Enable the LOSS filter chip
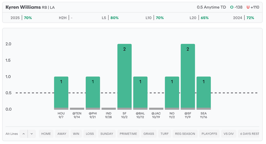Screen dimensions: 266x144 tap(90, 134)
